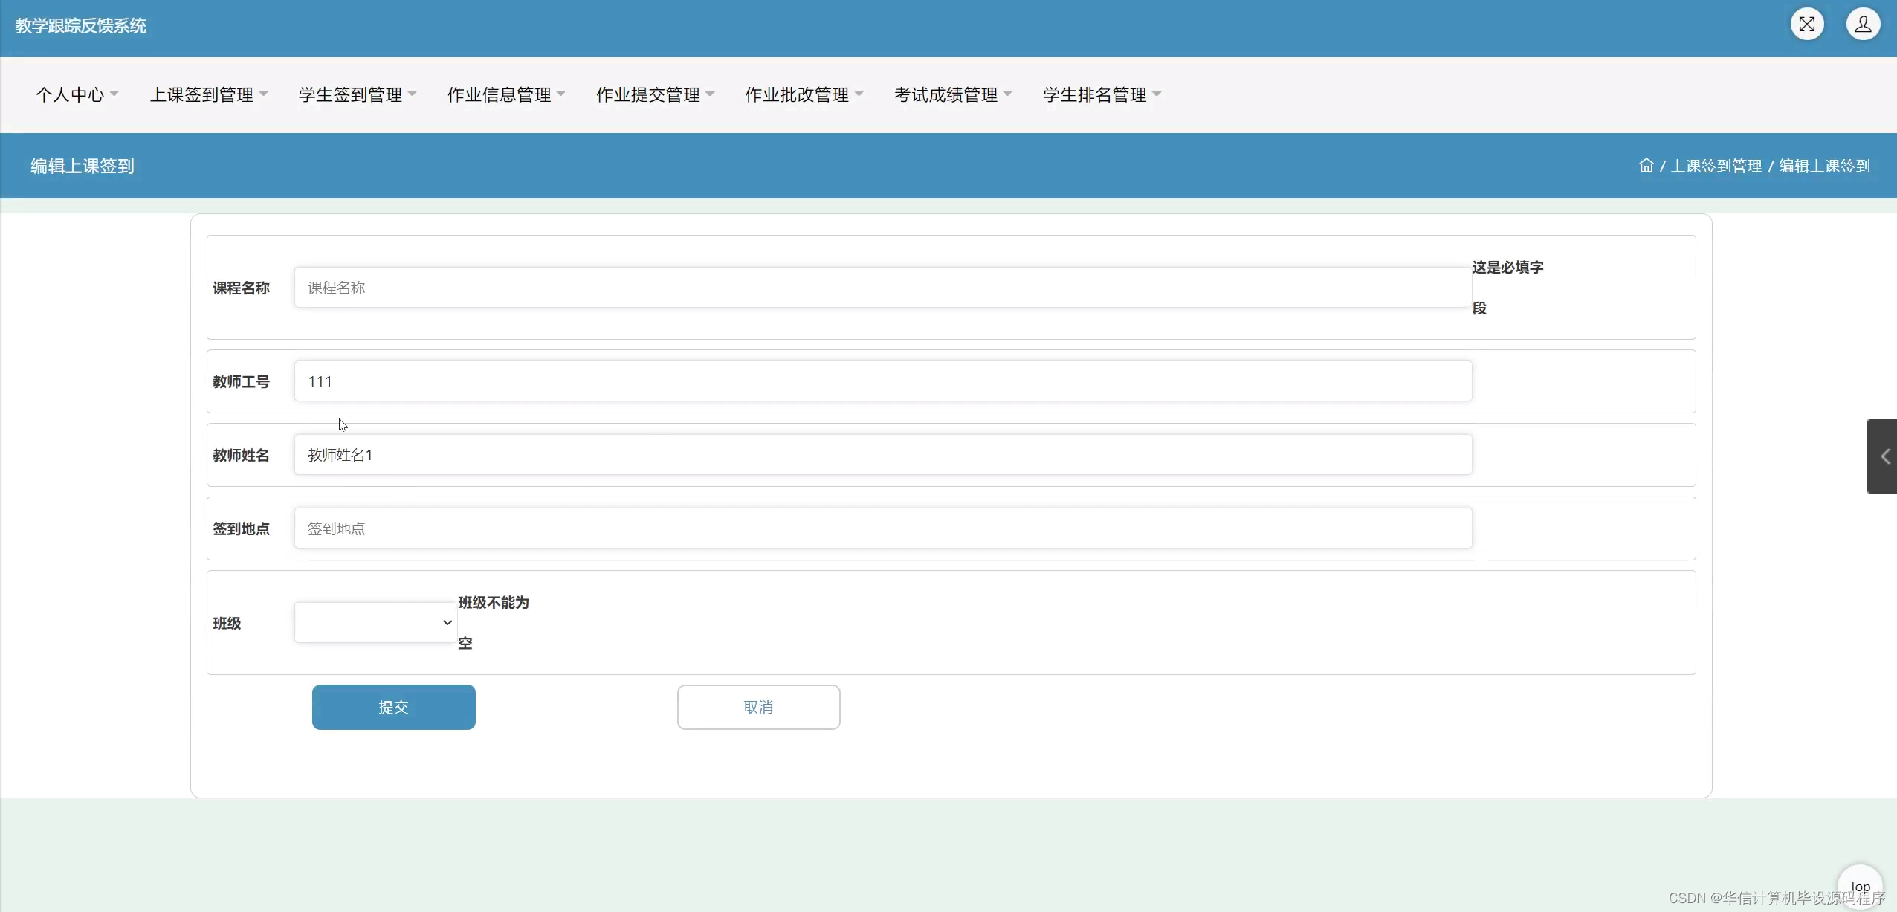Image resolution: width=1897 pixels, height=912 pixels.
Task: Expand the side panel arrow handle
Action: coord(1884,456)
